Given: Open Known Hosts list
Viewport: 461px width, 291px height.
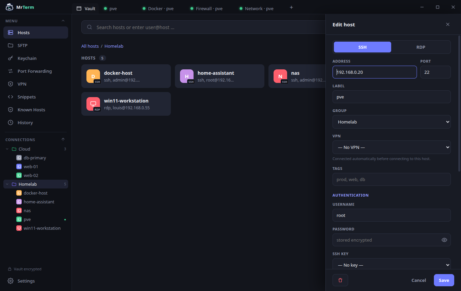Looking at the screenshot, I should pos(36,110).
